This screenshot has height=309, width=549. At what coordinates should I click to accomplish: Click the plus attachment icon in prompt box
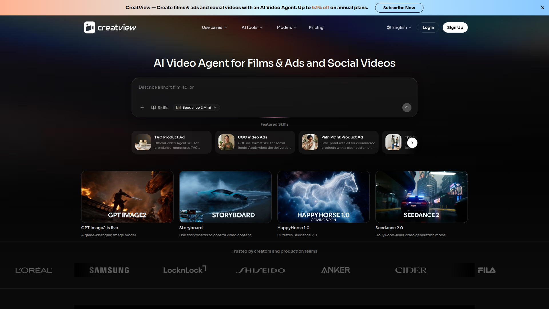click(142, 108)
